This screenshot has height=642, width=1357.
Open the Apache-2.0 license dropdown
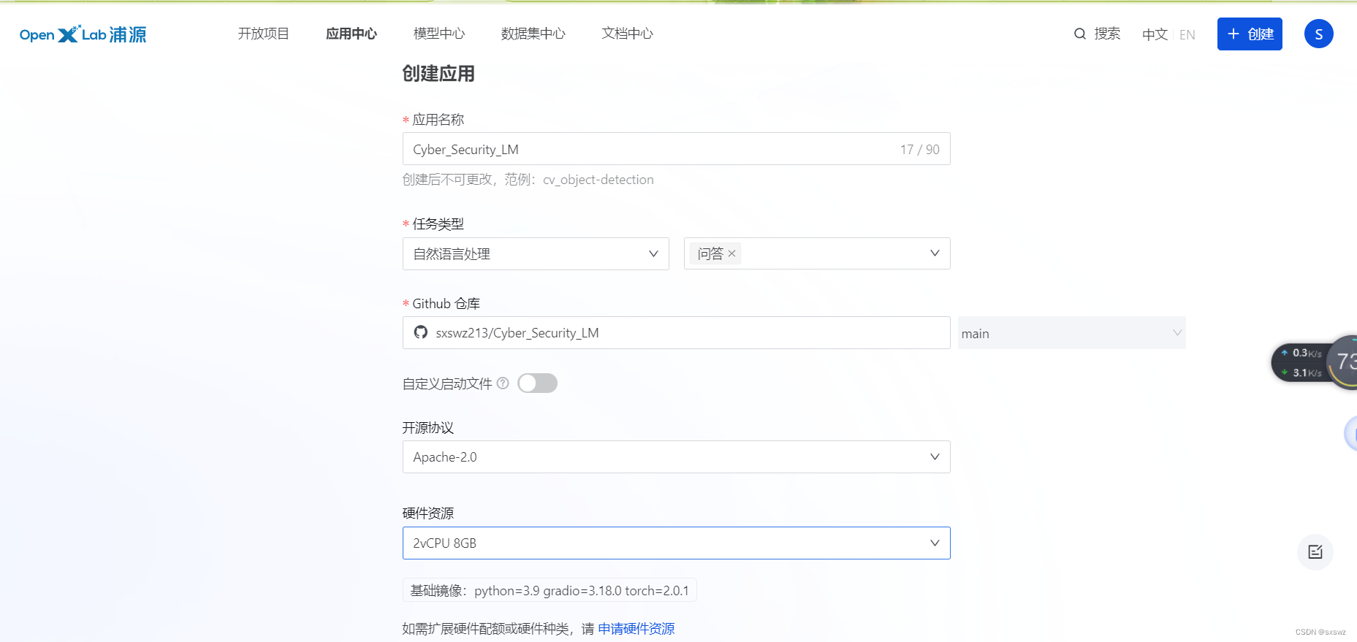(x=676, y=456)
